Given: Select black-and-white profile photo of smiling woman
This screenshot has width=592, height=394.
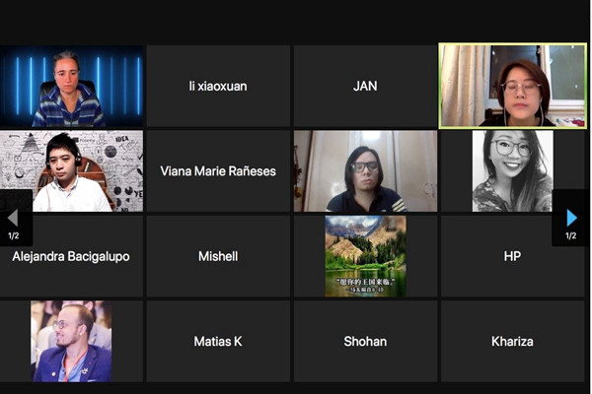Looking at the screenshot, I should point(512,171).
